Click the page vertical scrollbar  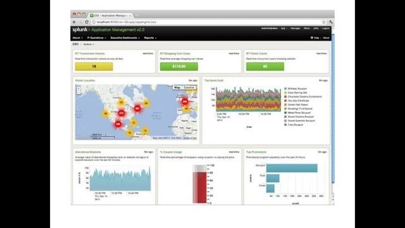pos(333,108)
